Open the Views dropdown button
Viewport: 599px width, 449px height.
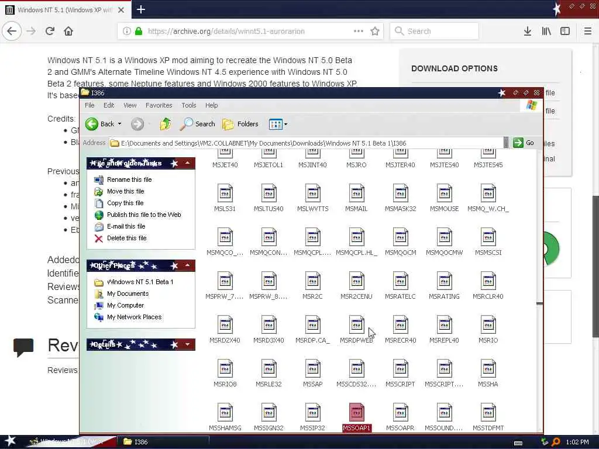coord(278,124)
